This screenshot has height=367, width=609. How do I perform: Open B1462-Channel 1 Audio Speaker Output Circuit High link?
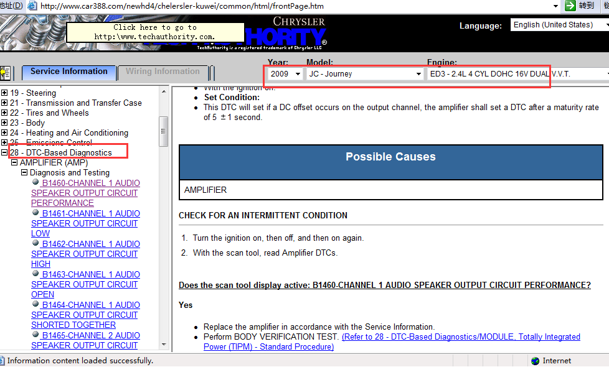point(85,254)
